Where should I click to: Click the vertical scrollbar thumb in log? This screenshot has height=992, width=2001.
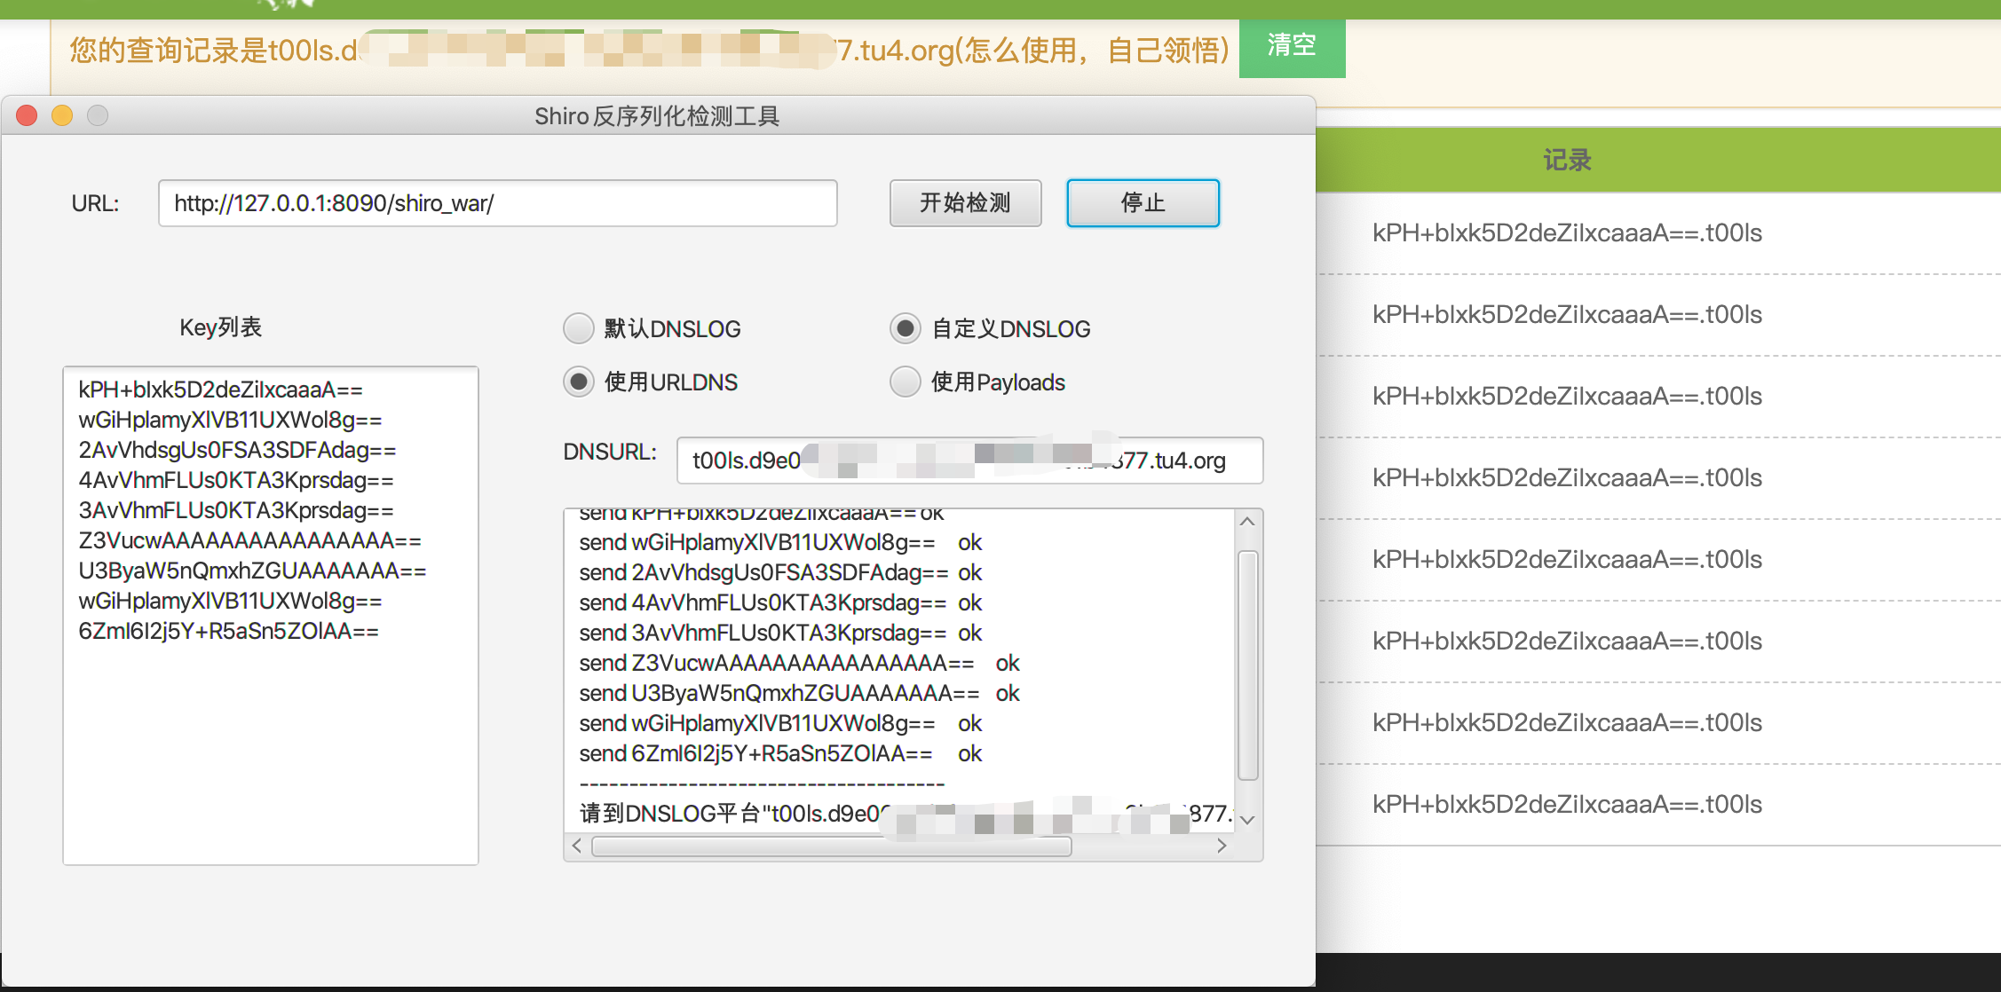coord(1247,665)
